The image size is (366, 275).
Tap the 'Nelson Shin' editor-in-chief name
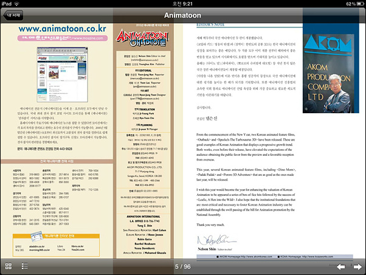(207, 249)
